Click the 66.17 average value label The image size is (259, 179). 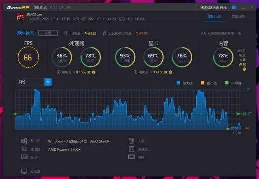tap(246, 114)
